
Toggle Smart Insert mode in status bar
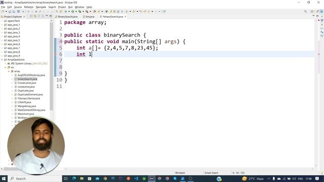pyautogui.click(x=211, y=173)
